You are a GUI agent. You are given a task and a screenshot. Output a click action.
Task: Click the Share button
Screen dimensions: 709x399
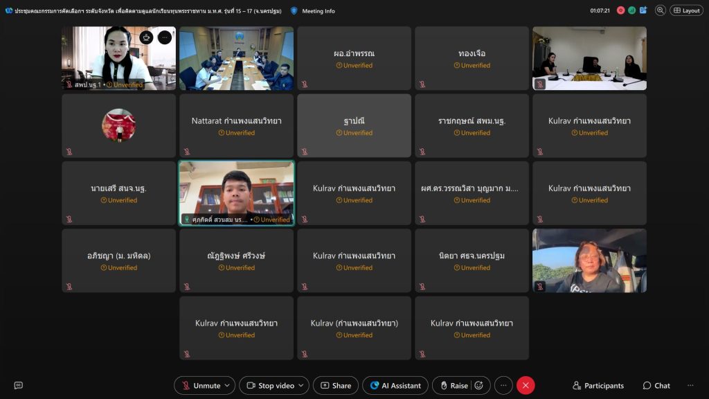pyautogui.click(x=336, y=386)
